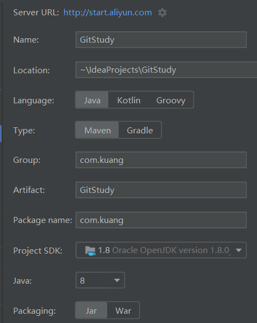This screenshot has width=257, height=323.
Task: Click the Group field with com.kuang
Action: point(161,160)
